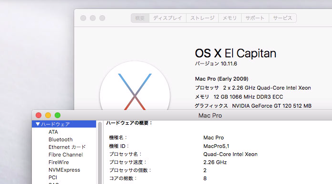Minimize the Mac Pro window
This screenshot has width=332, height=184.
coord(48,115)
